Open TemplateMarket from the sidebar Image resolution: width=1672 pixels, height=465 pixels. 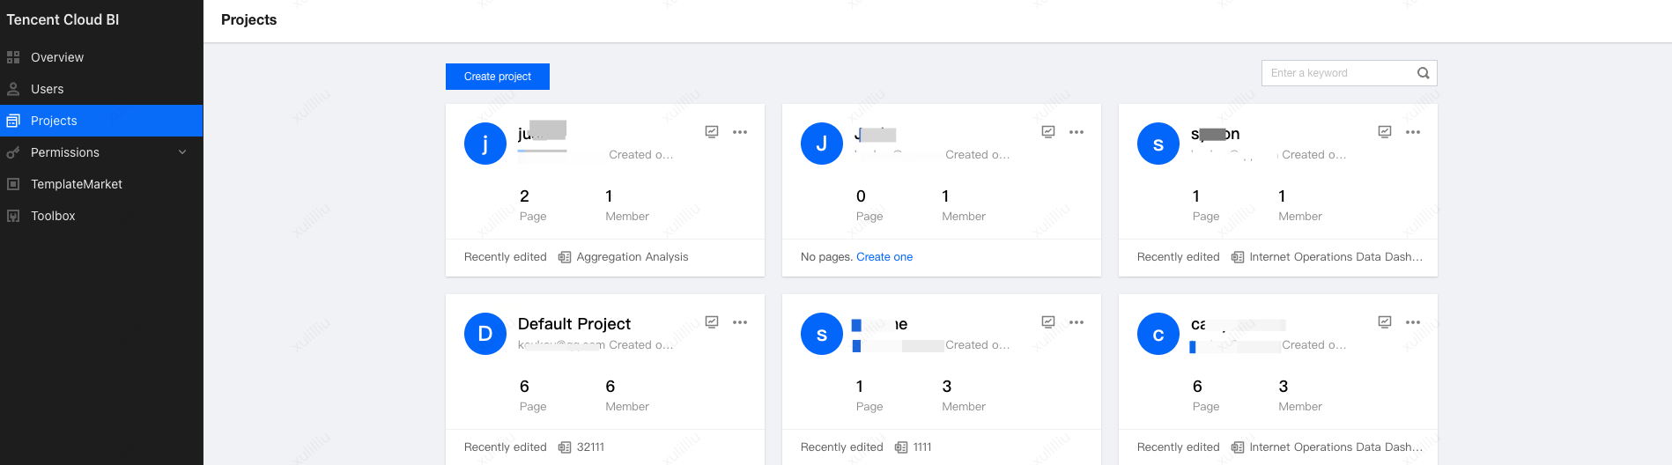pyautogui.click(x=77, y=184)
